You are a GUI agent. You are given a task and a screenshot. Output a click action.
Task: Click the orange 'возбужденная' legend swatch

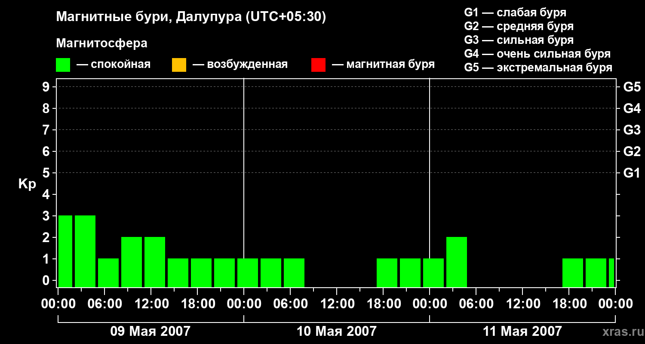tap(179, 65)
